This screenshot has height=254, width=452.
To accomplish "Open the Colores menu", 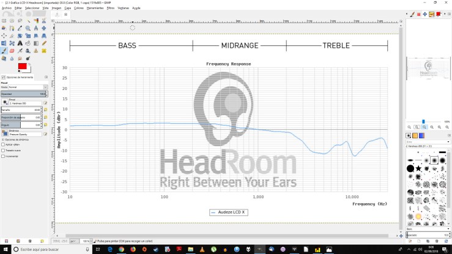I will point(78,8).
